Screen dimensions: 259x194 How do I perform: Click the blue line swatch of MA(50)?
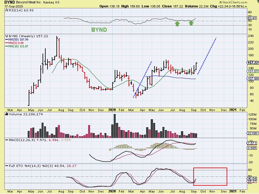click(x=6, y=40)
